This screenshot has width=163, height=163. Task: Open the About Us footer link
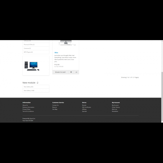click(x=25, y=105)
